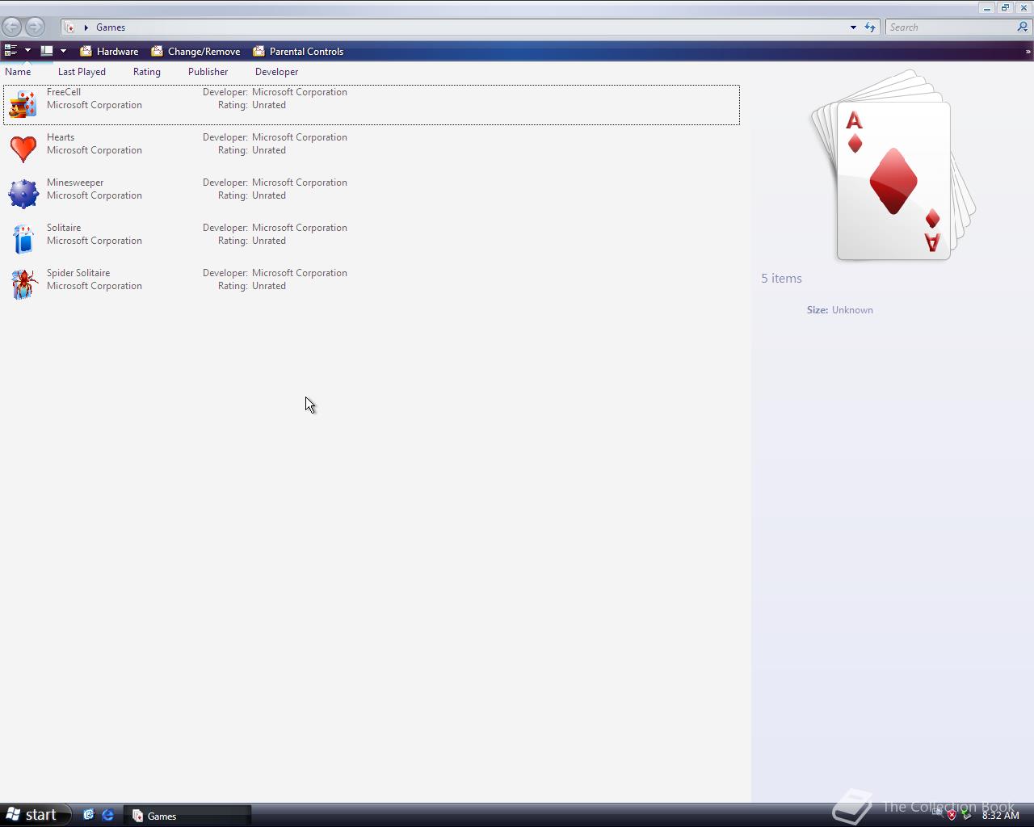Viewport: 1034px width, 827px height.
Task: Select the Minesweeper game name
Action: pos(75,183)
